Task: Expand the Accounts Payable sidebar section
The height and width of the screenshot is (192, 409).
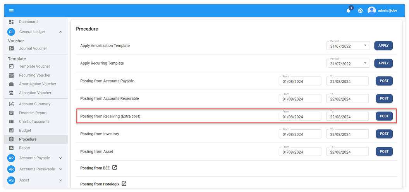Action: 60,158
